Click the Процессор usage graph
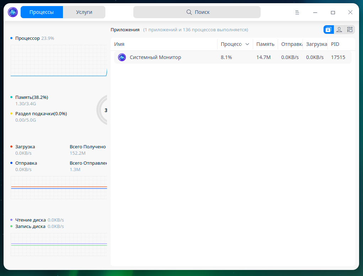 59,60
